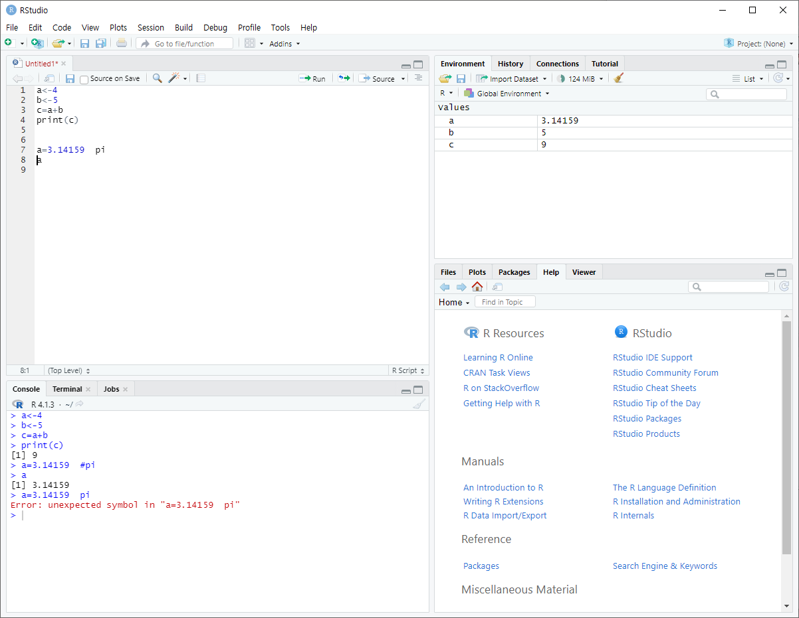Open RStudio Cheat Sheets link

tap(655, 388)
